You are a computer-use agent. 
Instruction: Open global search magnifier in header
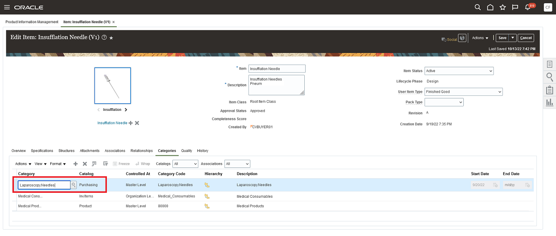coord(478,7)
